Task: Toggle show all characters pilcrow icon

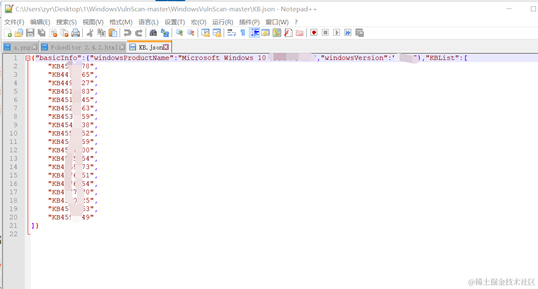Action: pos(243,33)
